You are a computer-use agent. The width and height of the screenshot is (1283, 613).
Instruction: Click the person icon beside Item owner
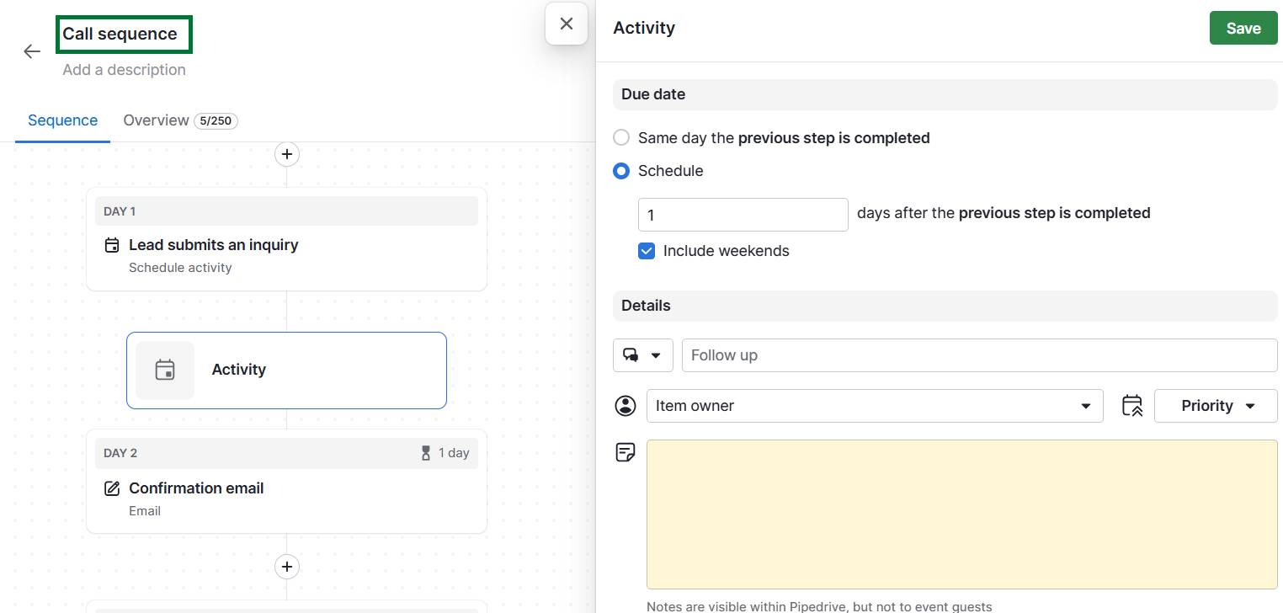pyautogui.click(x=626, y=406)
